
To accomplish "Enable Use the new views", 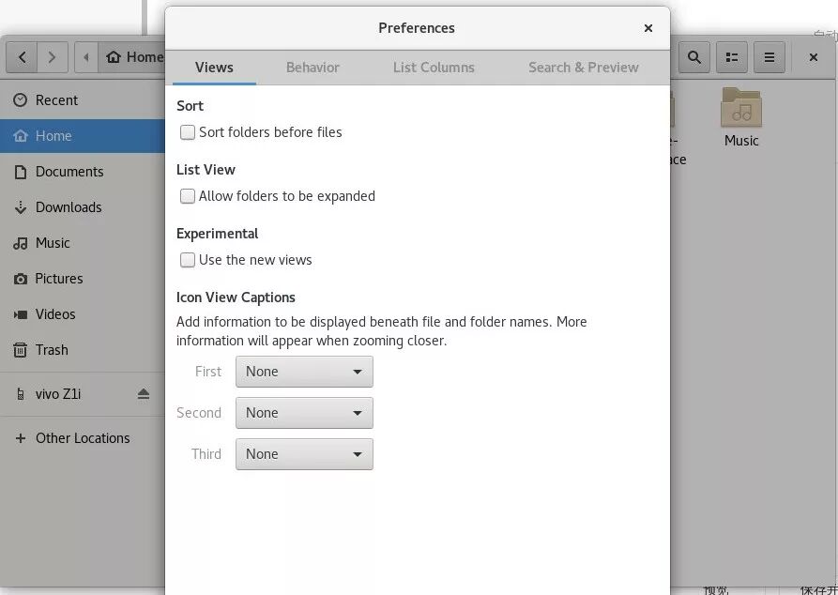I will point(188,260).
